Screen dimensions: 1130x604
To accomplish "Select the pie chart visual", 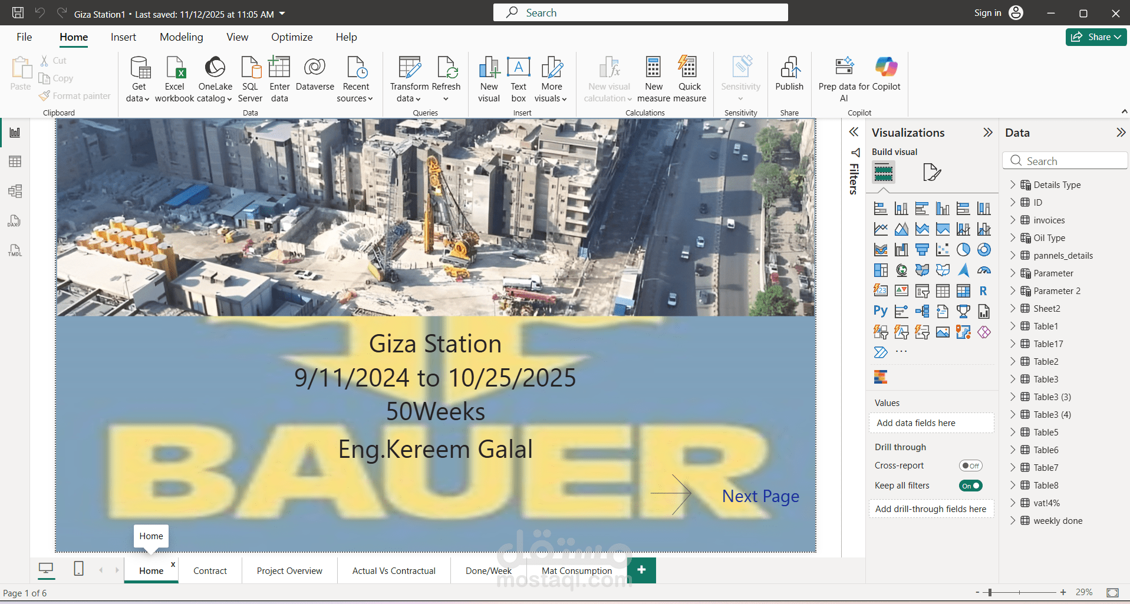I will click(963, 250).
